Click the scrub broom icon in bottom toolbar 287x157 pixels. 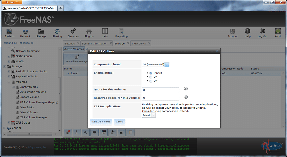[x=77, y=132]
